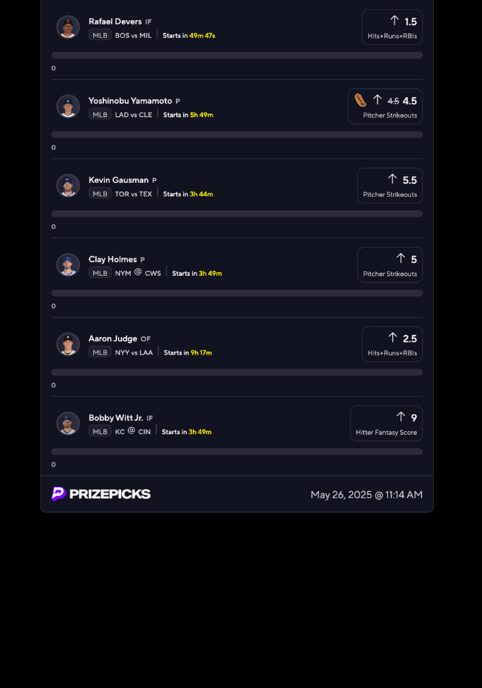
Task: Click the Yoshinobu Yamamoto player name
Action: pyautogui.click(x=130, y=101)
